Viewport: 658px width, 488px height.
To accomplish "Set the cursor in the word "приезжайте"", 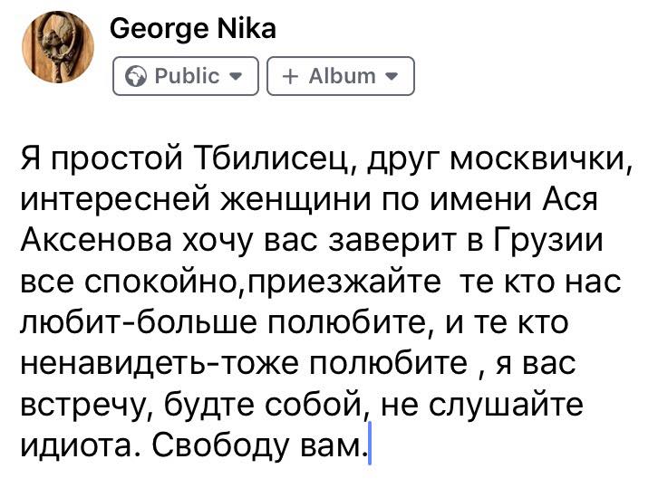I will tap(345, 282).
